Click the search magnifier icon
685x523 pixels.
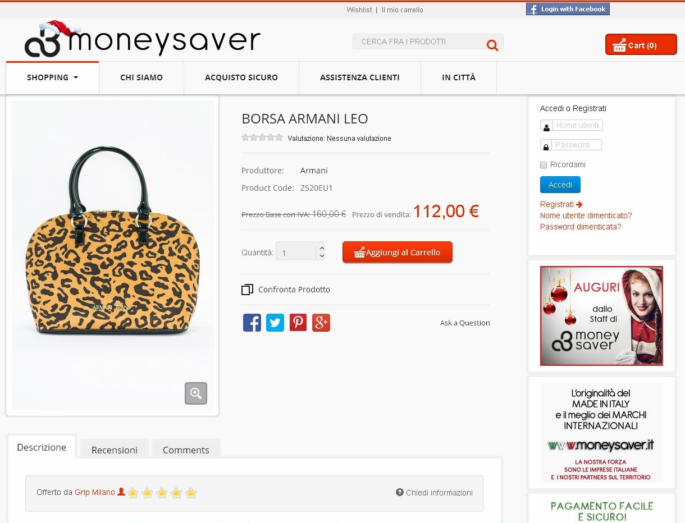492,45
